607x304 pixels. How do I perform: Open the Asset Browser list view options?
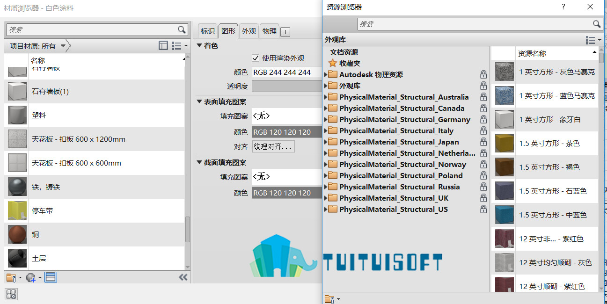click(593, 40)
